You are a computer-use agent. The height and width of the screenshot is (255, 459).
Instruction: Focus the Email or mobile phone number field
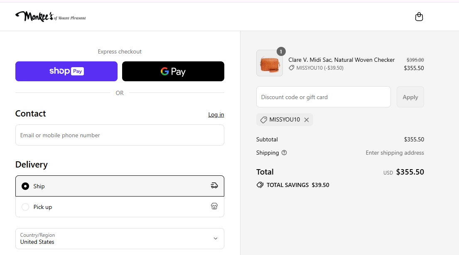coord(120,135)
